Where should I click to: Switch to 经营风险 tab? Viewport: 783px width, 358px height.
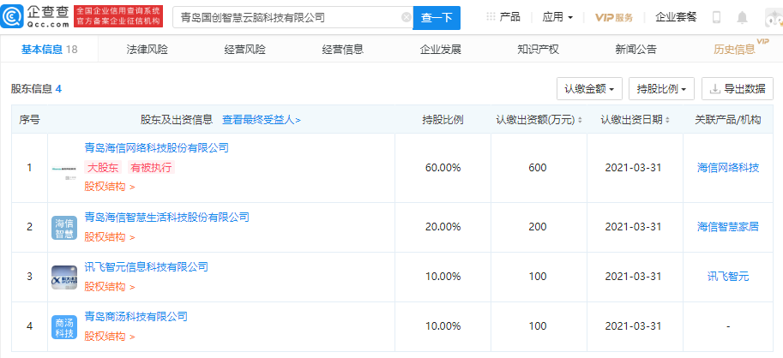pos(244,49)
